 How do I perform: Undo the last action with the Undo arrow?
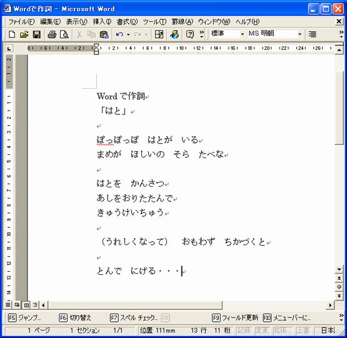[119, 34]
